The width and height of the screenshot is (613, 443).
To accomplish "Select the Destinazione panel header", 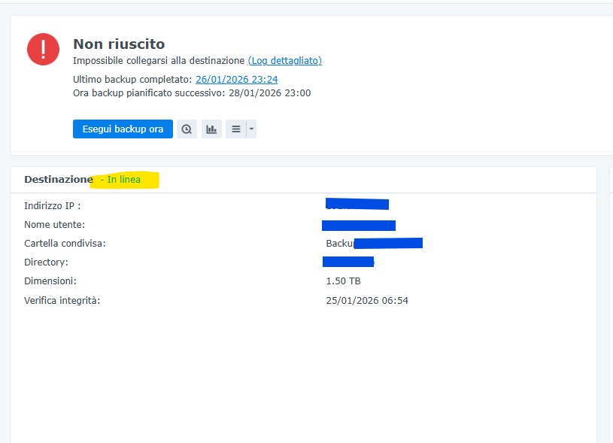I will (58, 180).
